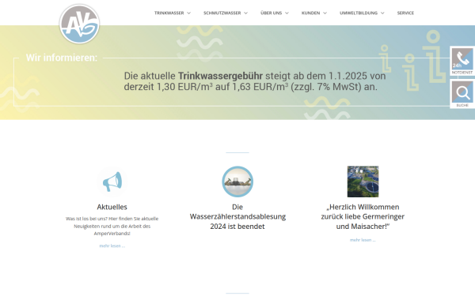
Task: Expand the Umweltbildung dropdown chevron
Action: [382, 13]
